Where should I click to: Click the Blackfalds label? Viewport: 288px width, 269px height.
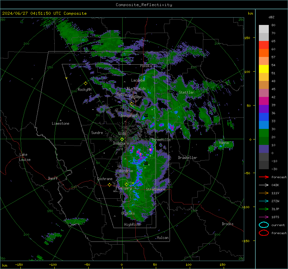[x=136, y=89]
